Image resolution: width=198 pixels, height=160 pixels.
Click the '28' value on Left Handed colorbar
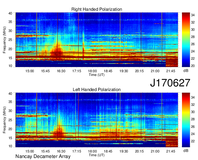pos(193,119)
